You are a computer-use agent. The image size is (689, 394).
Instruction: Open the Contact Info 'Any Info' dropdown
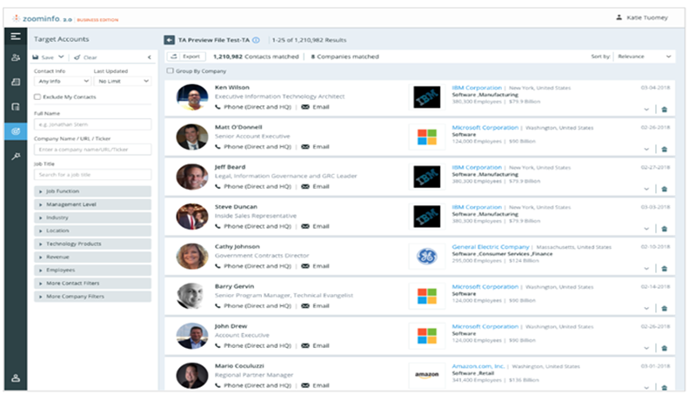[x=60, y=81]
